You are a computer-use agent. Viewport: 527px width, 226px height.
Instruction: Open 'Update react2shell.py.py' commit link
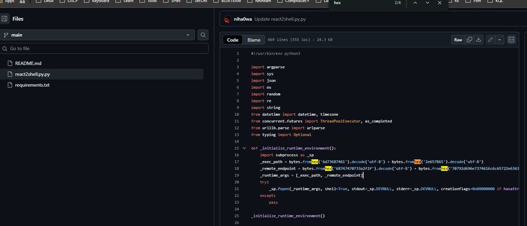click(x=280, y=19)
